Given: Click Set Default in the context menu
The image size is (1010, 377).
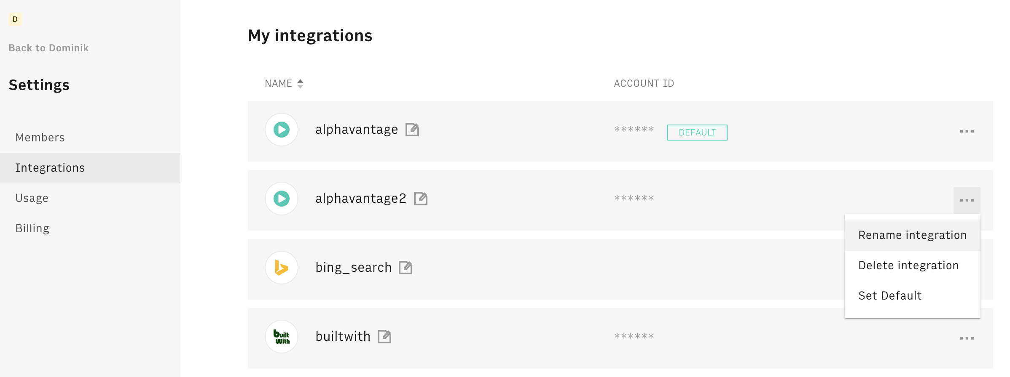Looking at the screenshot, I should pos(890,296).
